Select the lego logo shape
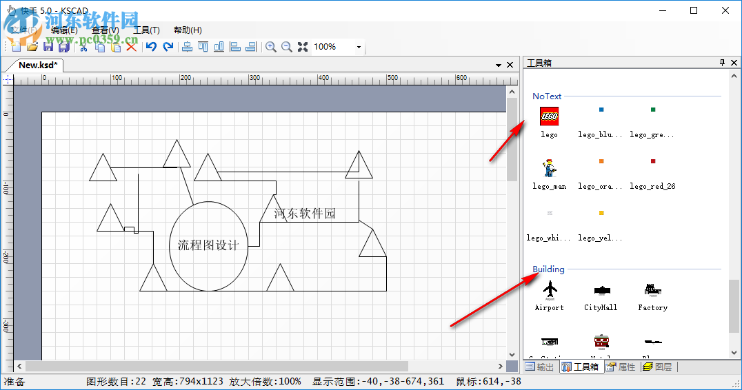This screenshot has height=390, width=742. coord(549,122)
